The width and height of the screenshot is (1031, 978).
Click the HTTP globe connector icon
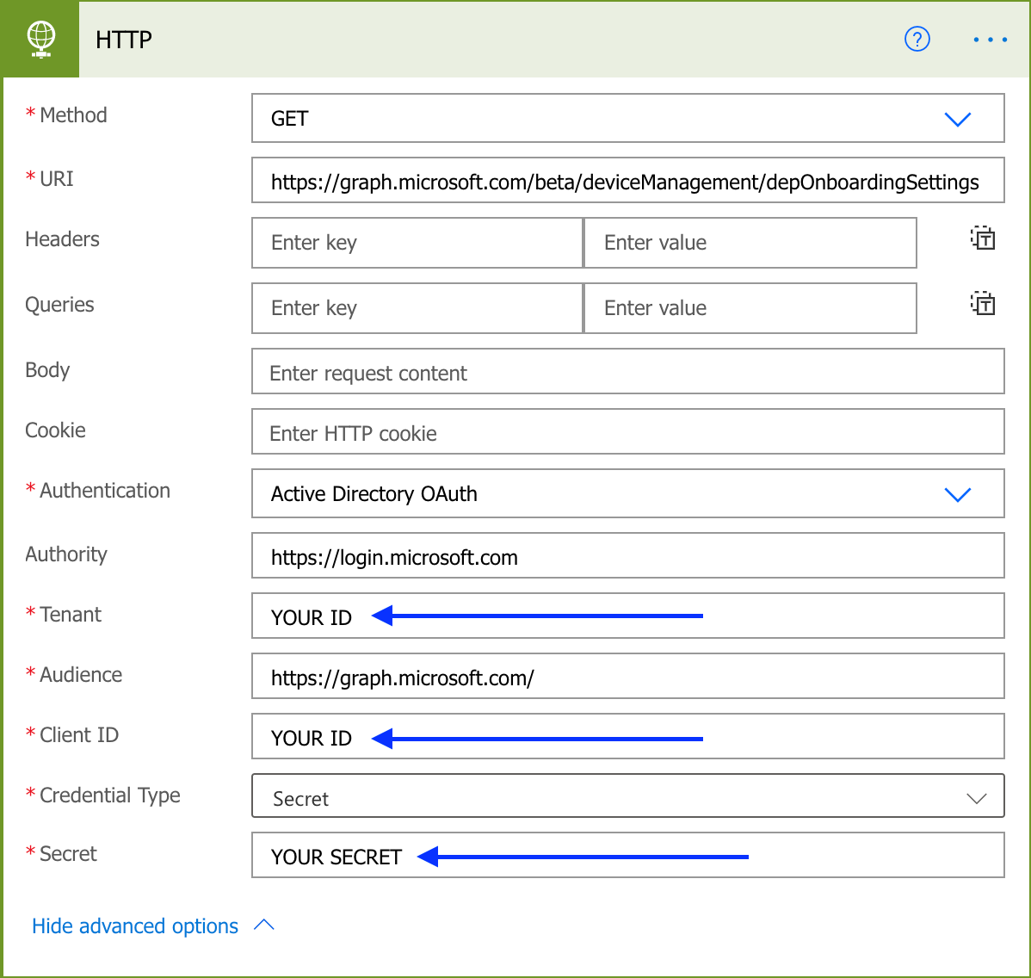click(x=40, y=40)
